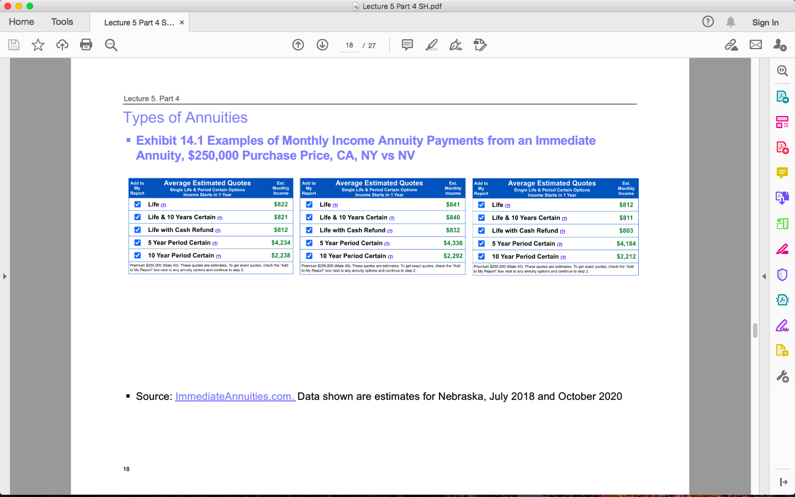Toggle Life & 10 Years Certain checkbox in first table
This screenshot has height=497, width=795.
(x=137, y=217)
